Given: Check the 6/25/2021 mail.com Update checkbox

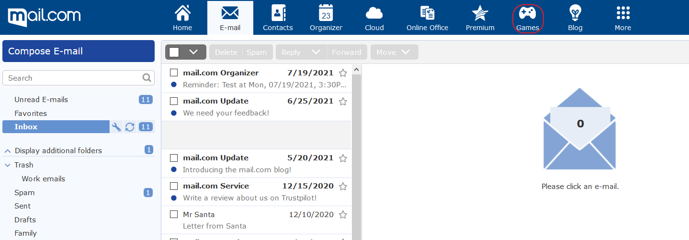Looking at the screenshot, I should point(174,101).
